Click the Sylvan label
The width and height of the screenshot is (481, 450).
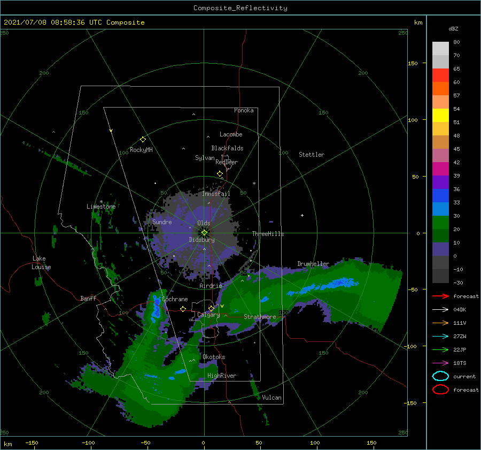coord(205,158)
